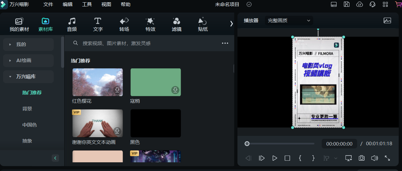Select the 谢谢你英文文本动画 thumbnail
This screenshot has width=402, height=171.
point(97,123)
